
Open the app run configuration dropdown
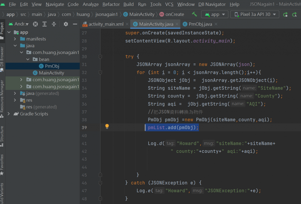215,14
